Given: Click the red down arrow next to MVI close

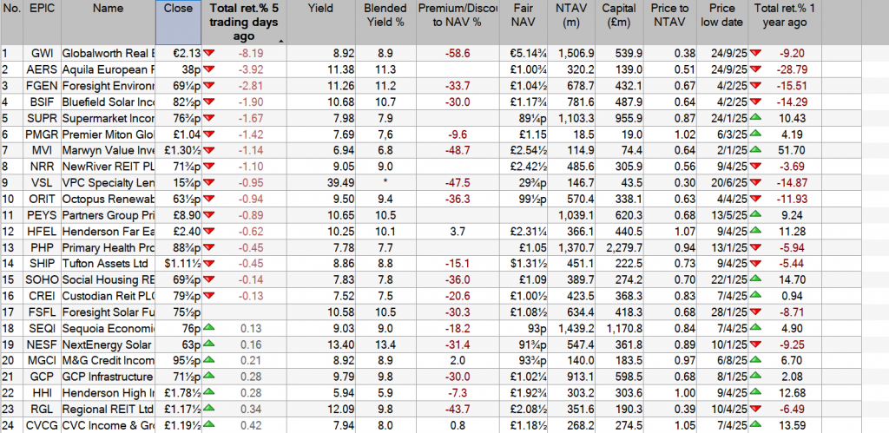Looking at the screenshot, I should point(209,151).
